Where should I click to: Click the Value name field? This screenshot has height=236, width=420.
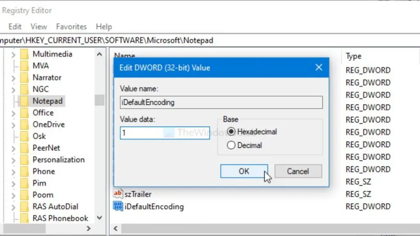point(221,102)
